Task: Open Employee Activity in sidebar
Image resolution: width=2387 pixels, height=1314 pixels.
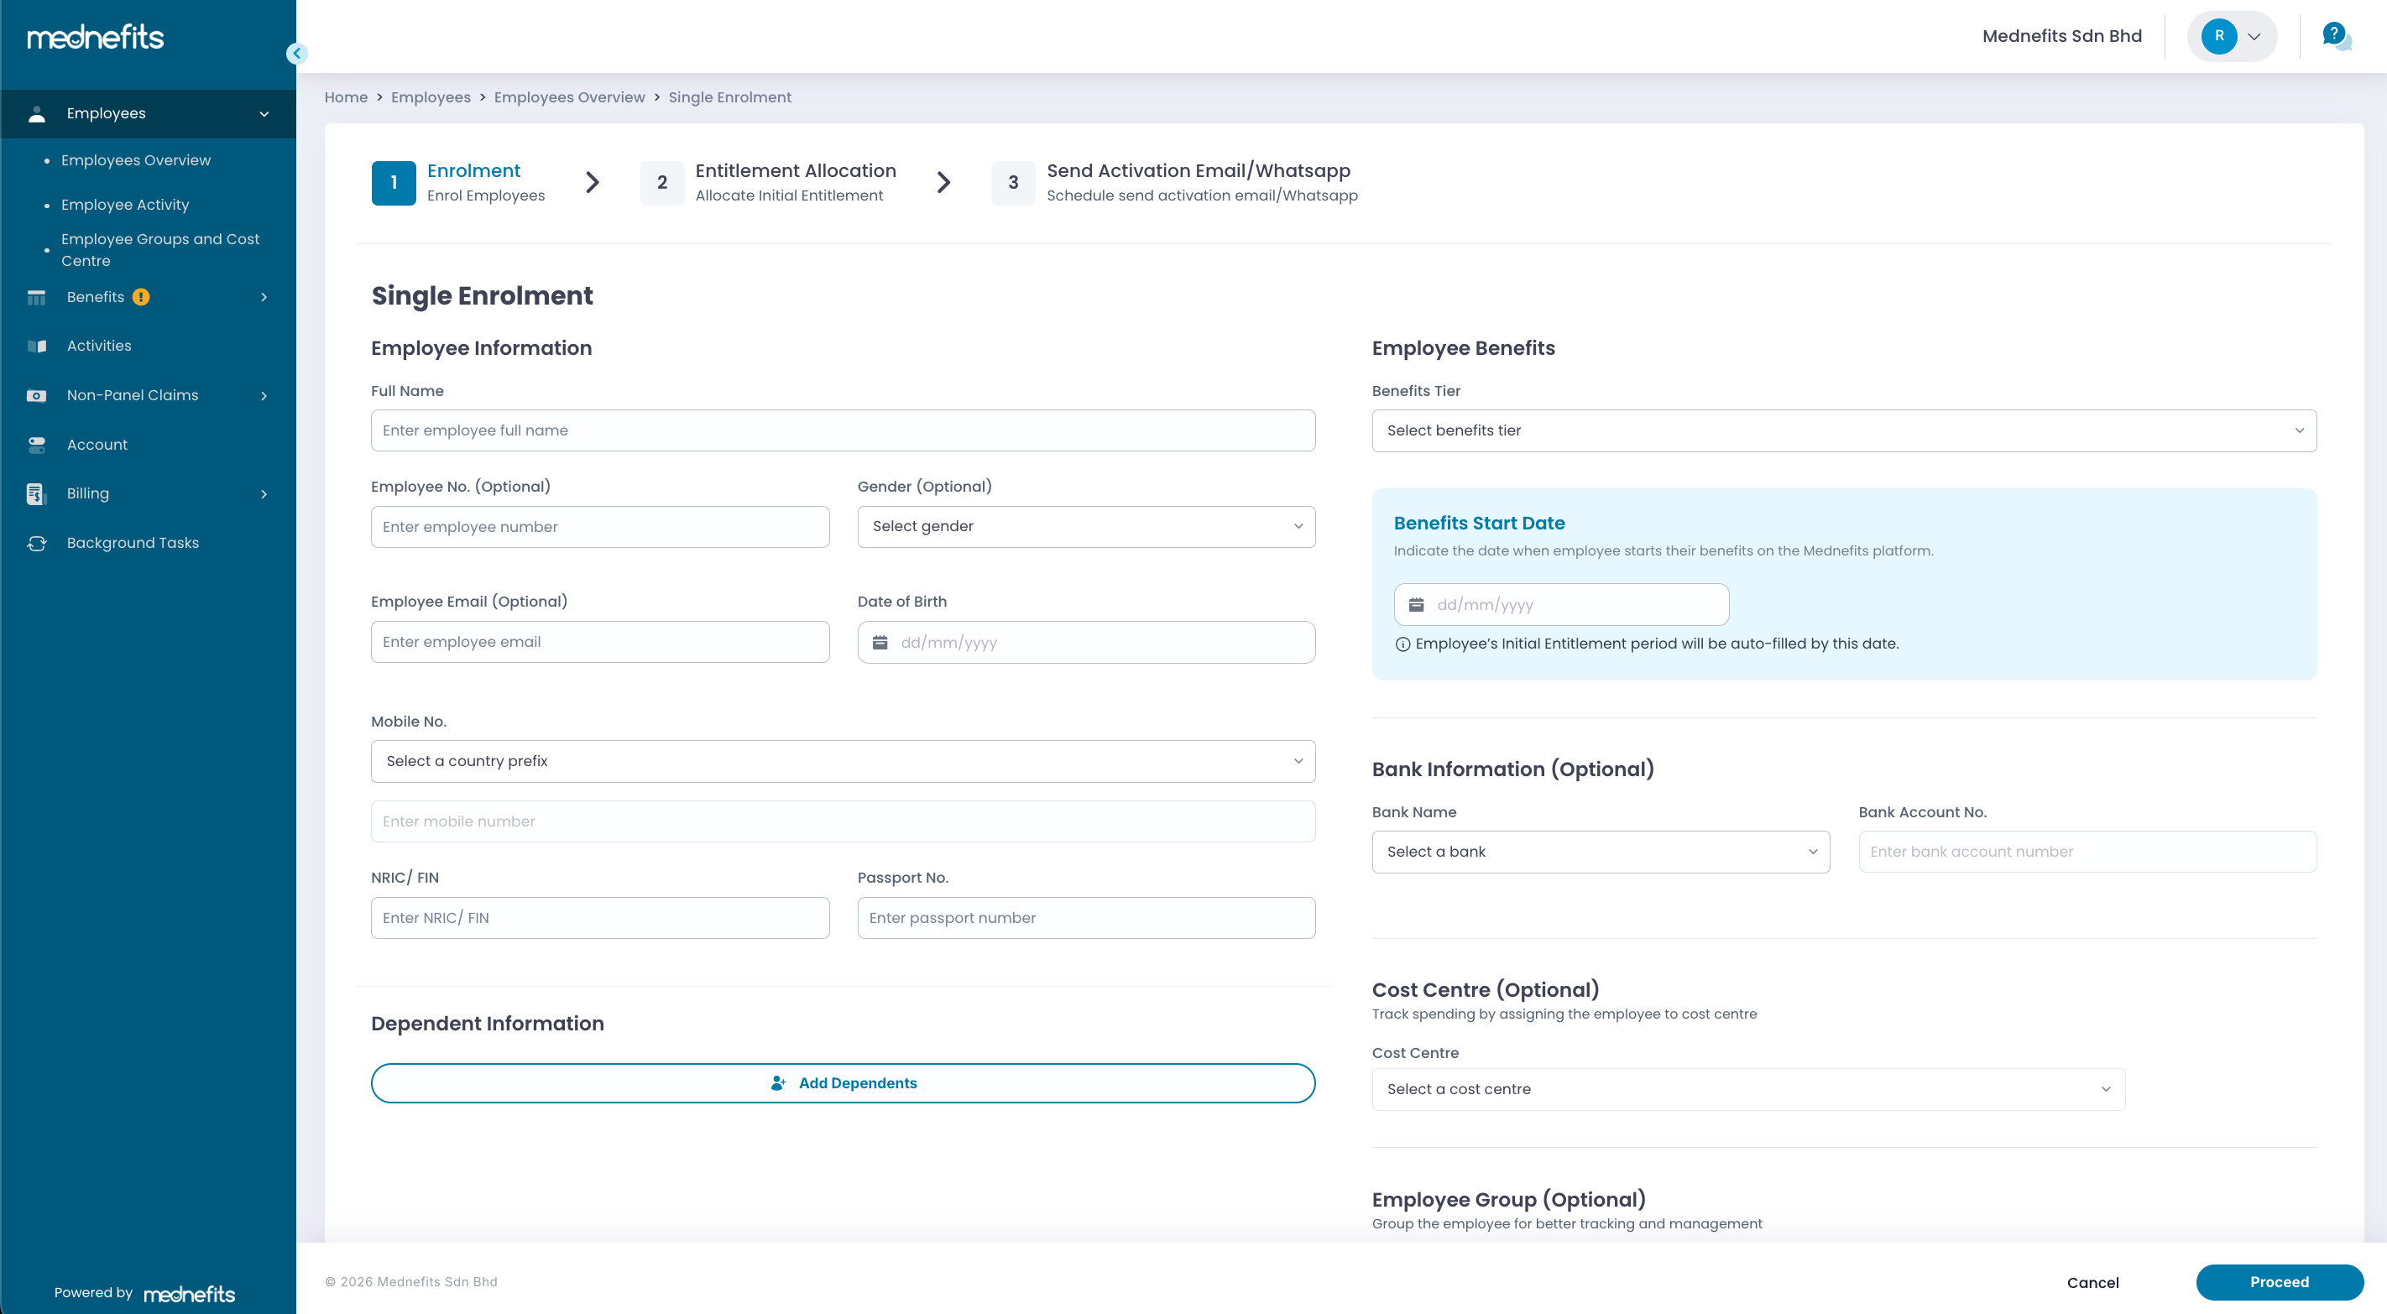Action: tap(125, 205)
